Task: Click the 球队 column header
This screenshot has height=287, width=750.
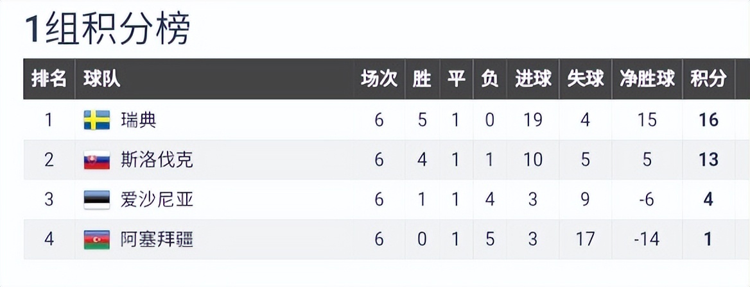Action: click(101, 79)
